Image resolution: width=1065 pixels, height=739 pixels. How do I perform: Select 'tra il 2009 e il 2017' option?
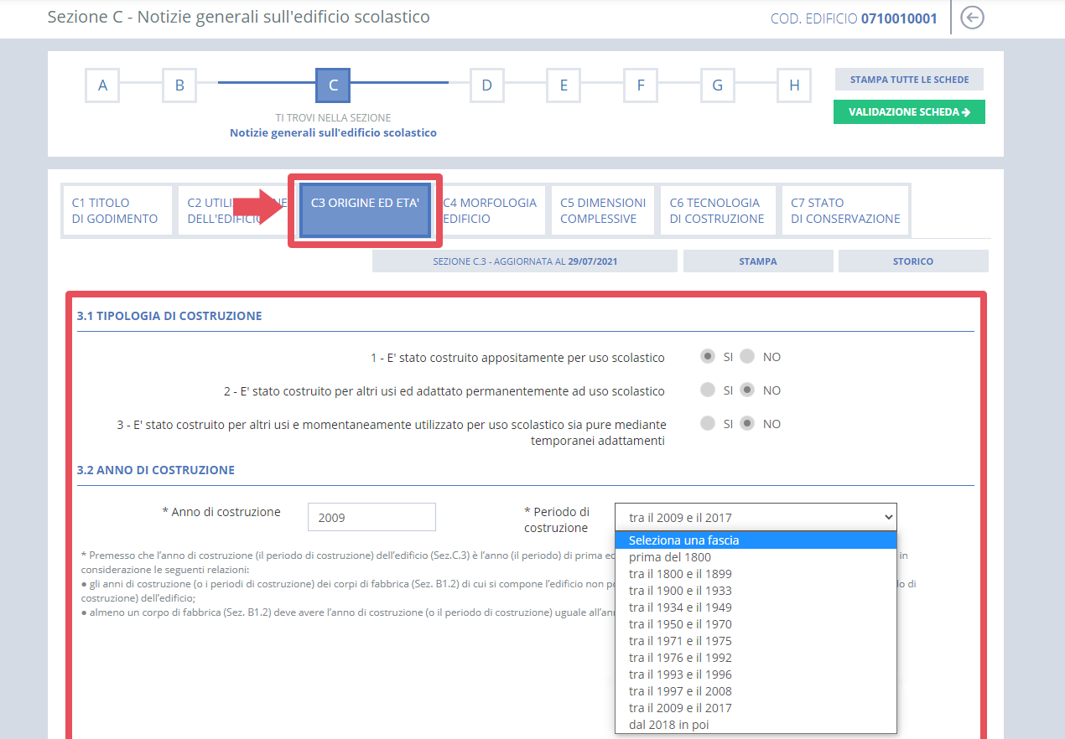[x=682, y=707]
